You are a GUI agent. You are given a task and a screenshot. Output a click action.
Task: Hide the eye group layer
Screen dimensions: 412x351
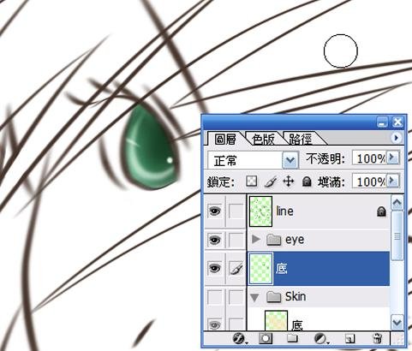coord(215,240)
